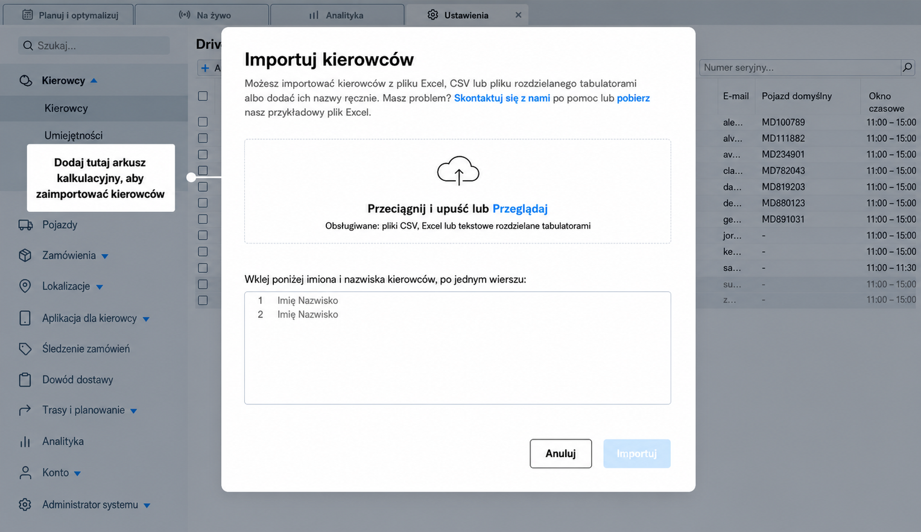Click the Szukaj search field

pos(94,45)
